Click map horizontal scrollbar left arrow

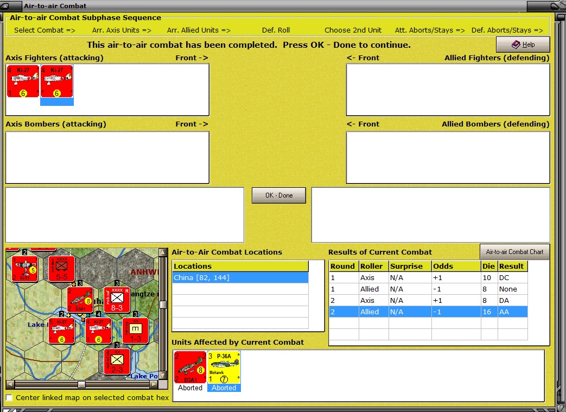pos(10,384)
